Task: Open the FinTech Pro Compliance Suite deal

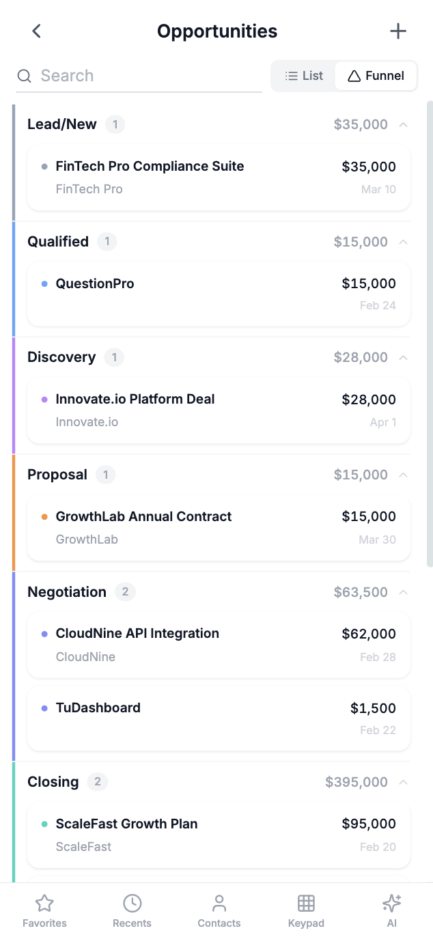Action: pyautogui.click(x=219, y=178)
